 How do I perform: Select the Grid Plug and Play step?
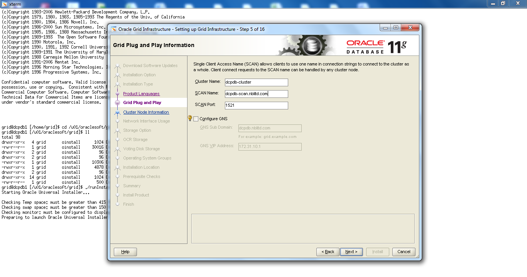click(142, 102)
